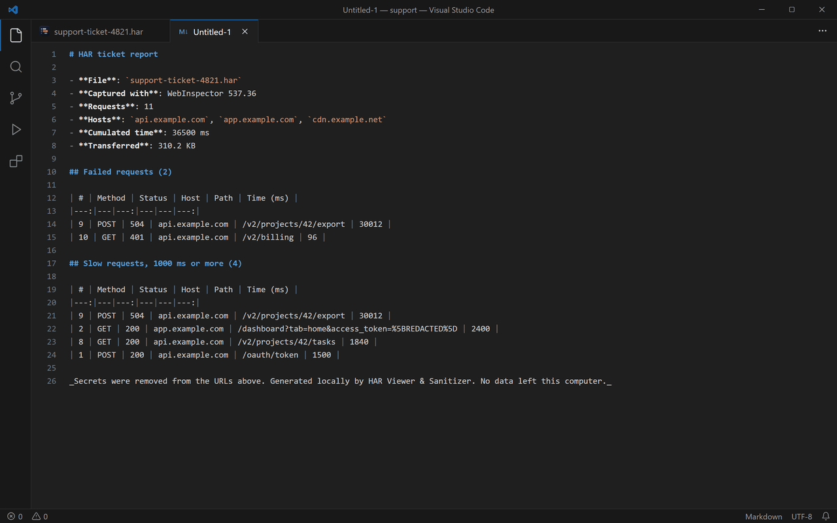Change the UTF-8 file encoding
Viewport: 837px width, 523px height.
pyautogui.click(x=802, y=516)
